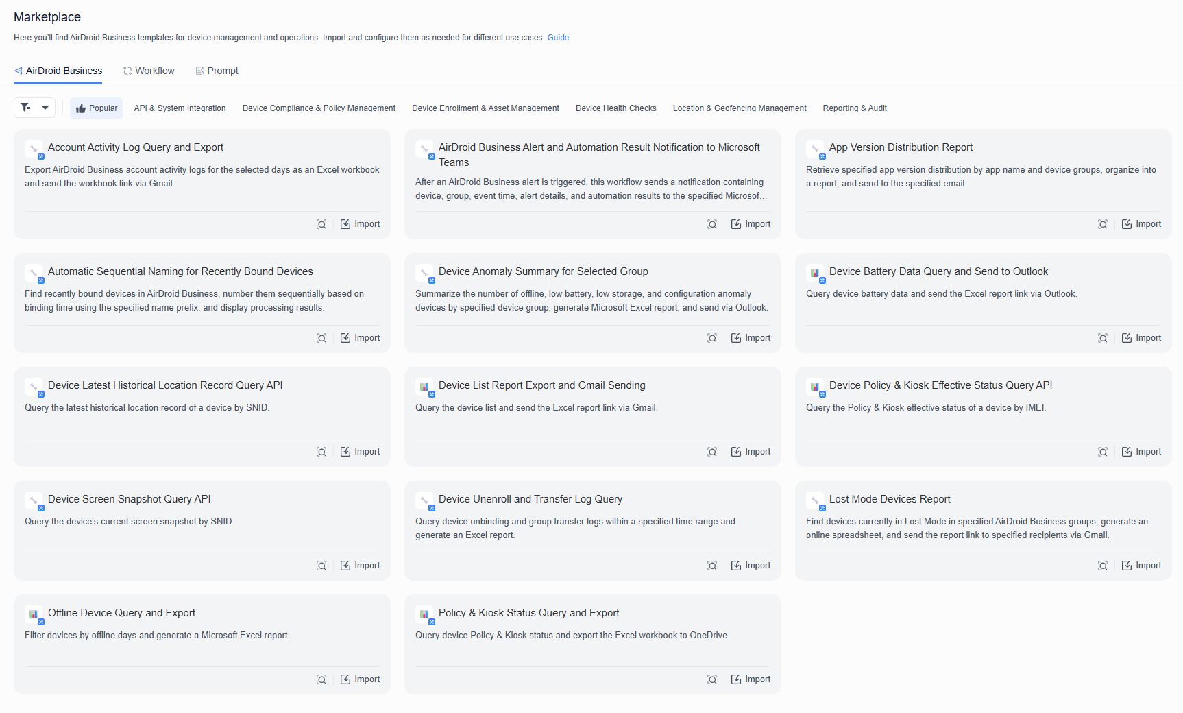Import Offline Device Query and Export template
The image size is (1183, 713).
pyautogui.click(x=360, y=679)
